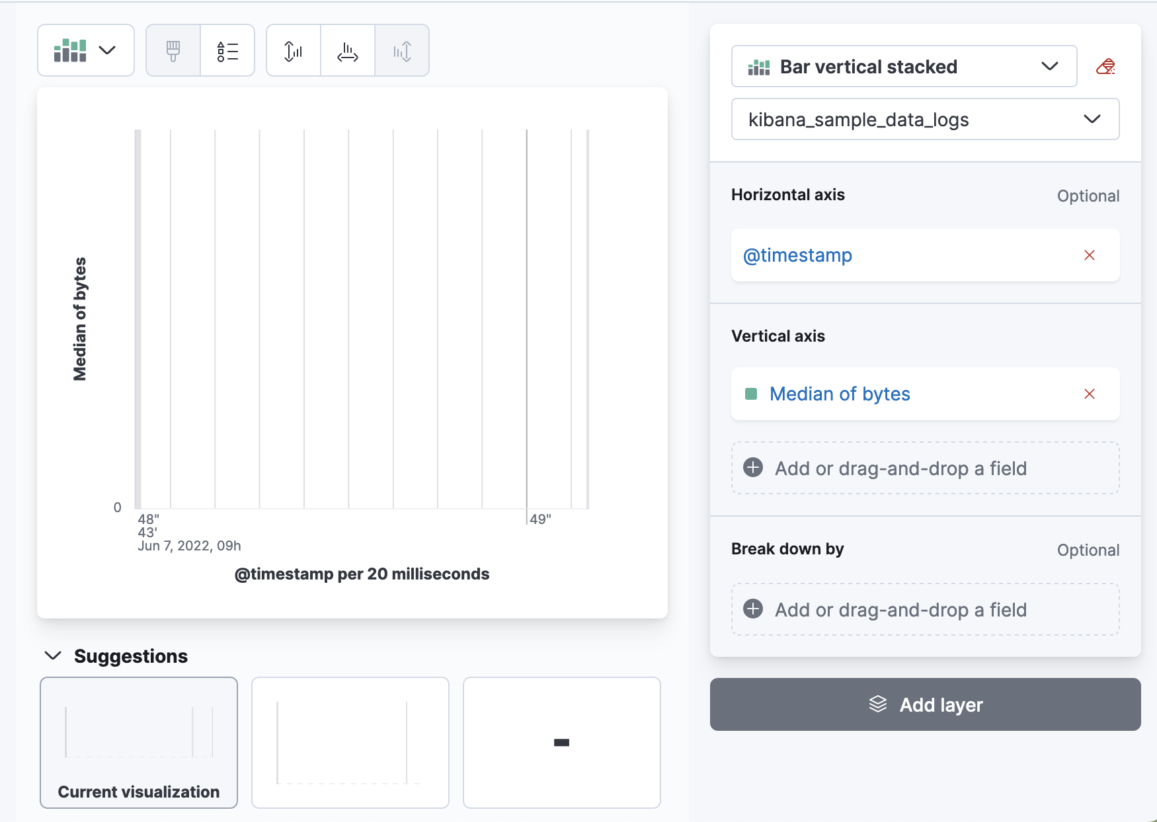Select the Current visualization suggestion thumbnail
This screenshot has width=1157, height=822.
pyautogui.click(x=139, y=742)
